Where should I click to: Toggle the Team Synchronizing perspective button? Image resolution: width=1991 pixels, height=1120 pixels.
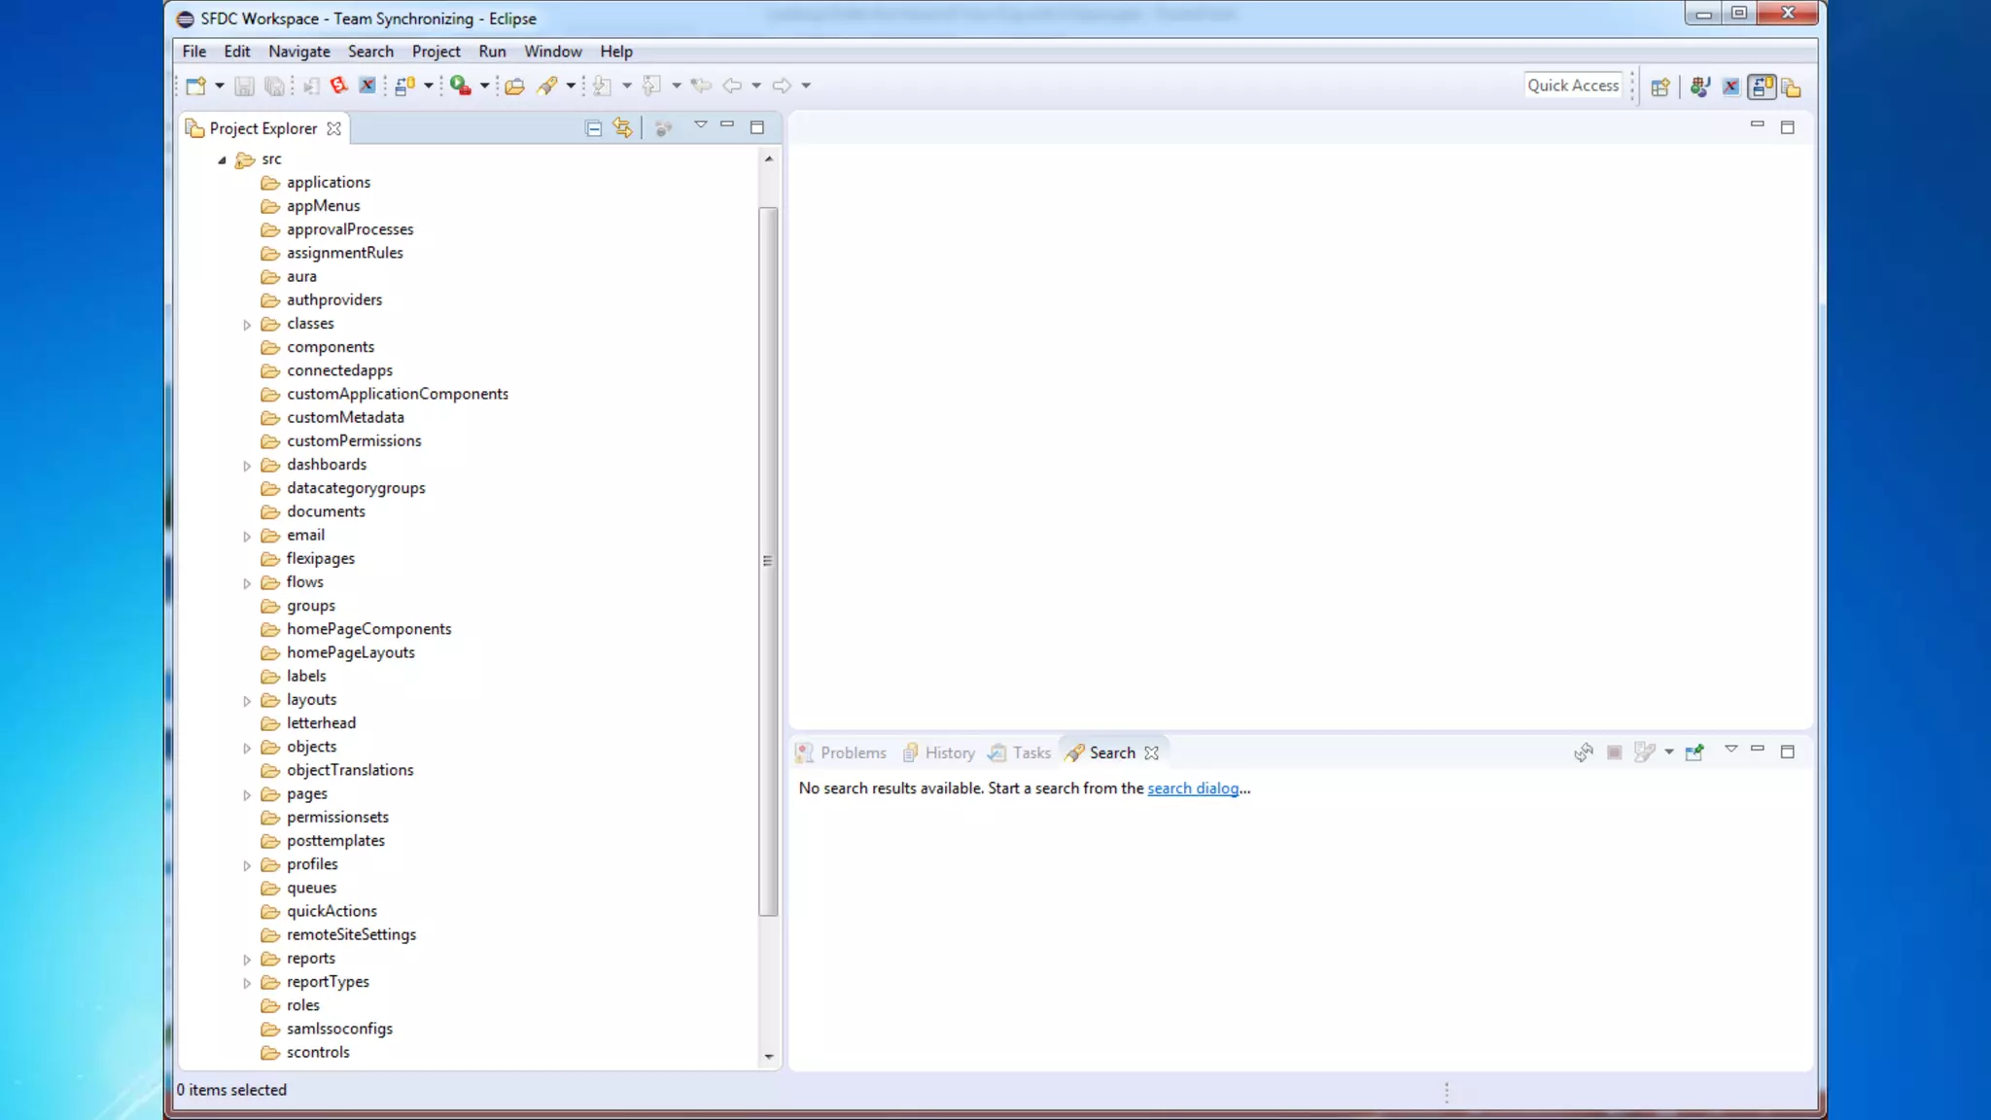(1762, 87)
